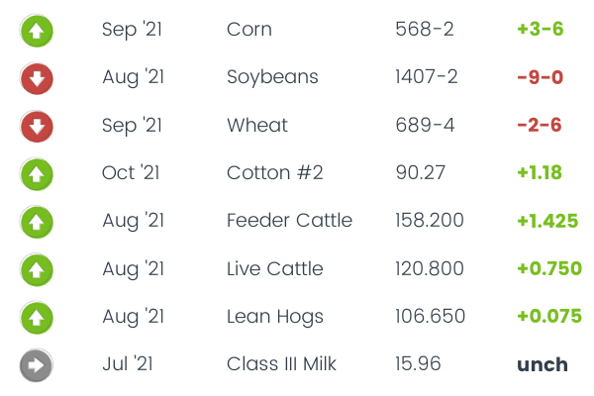
Task: Open Cotton #2 quote details
Action: tap(274, 173)
